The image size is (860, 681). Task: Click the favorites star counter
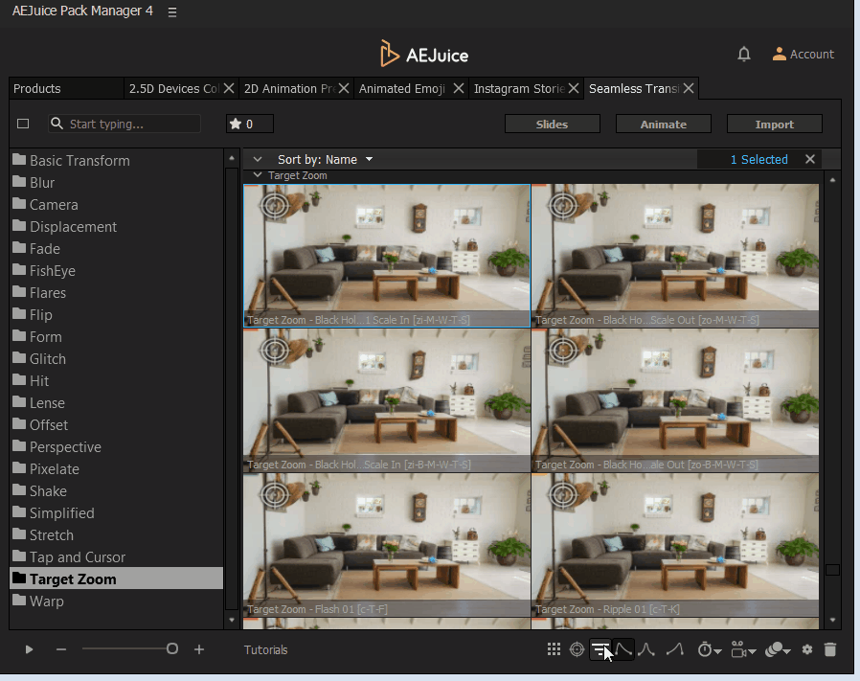[x=250, y=124]
